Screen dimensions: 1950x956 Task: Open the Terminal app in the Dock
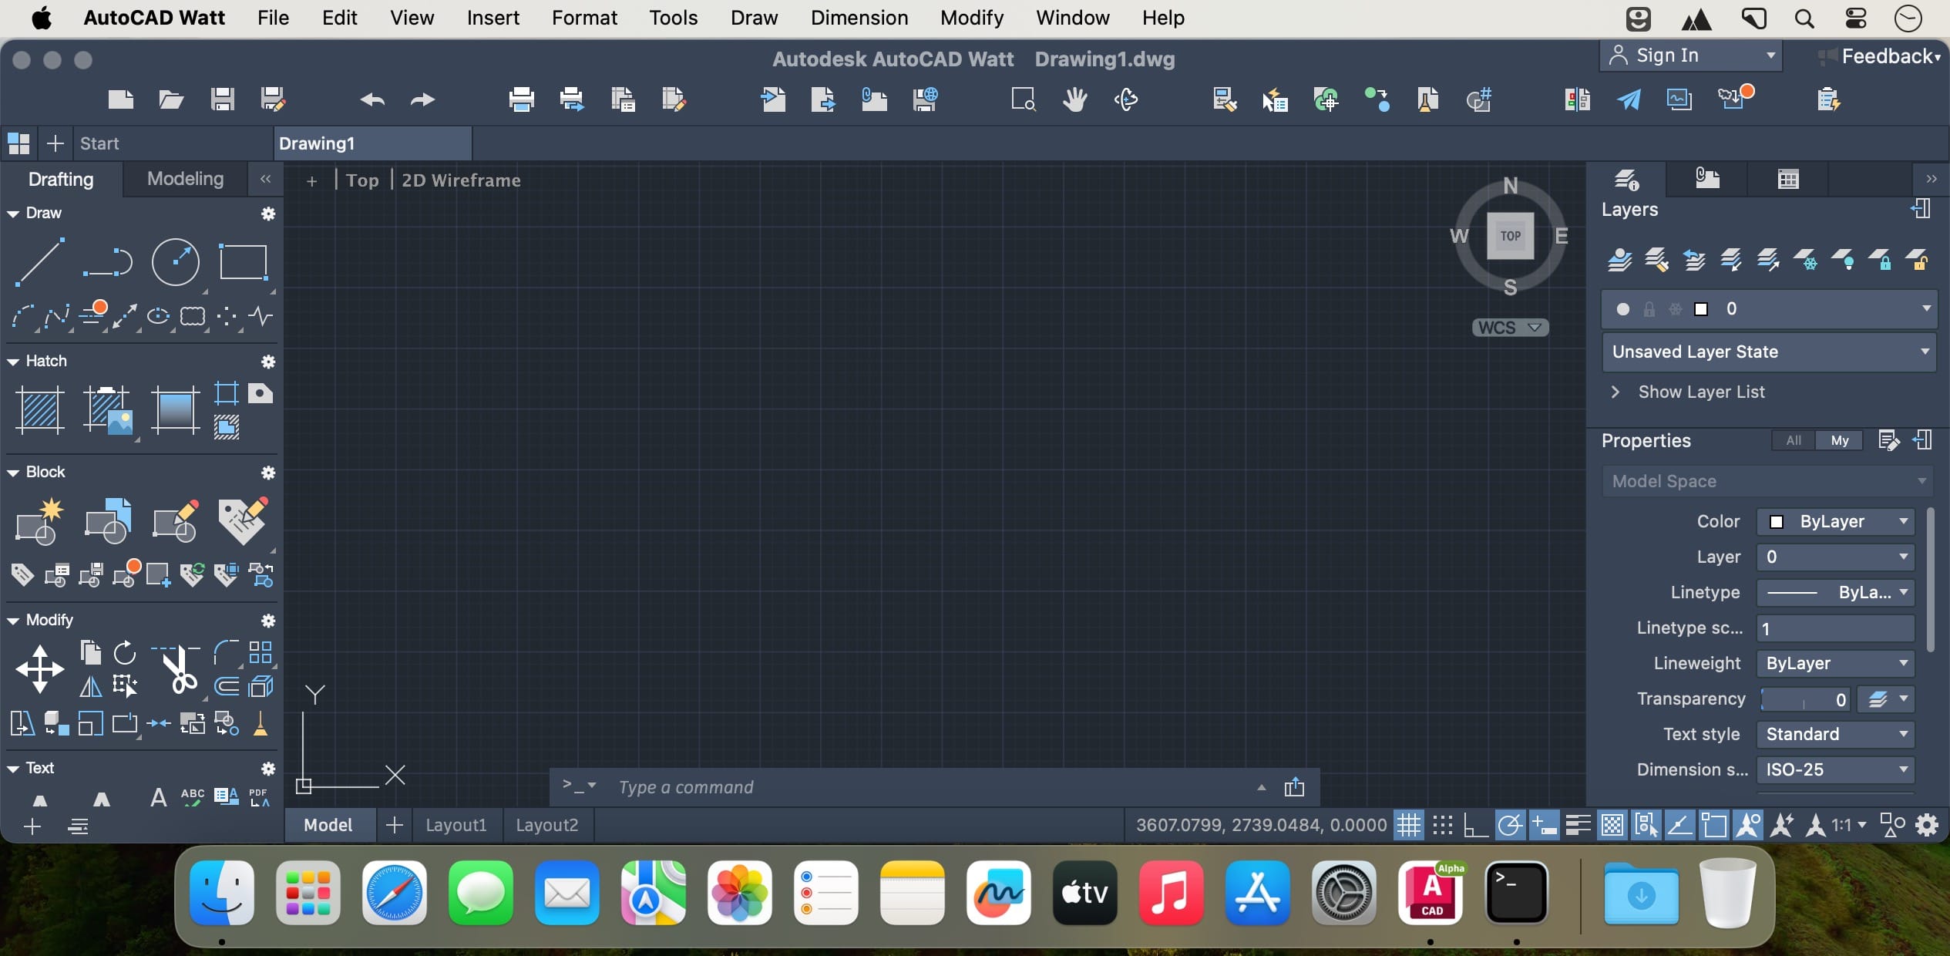point(1517,893)
